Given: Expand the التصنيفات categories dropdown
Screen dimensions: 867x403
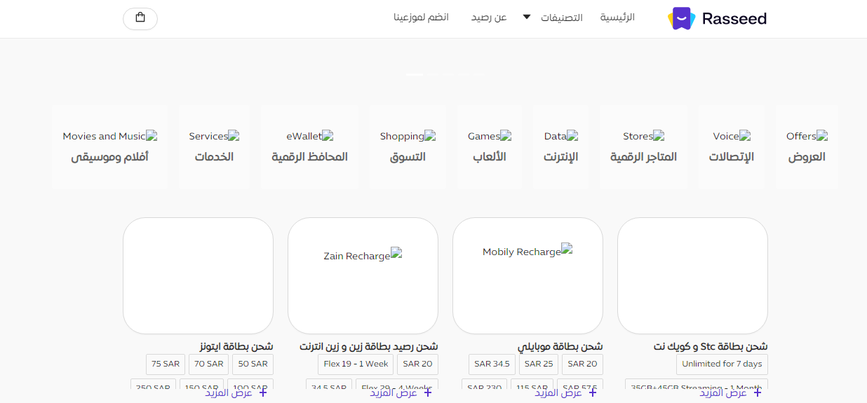Looking at the screenshot, I should point(554,18).
